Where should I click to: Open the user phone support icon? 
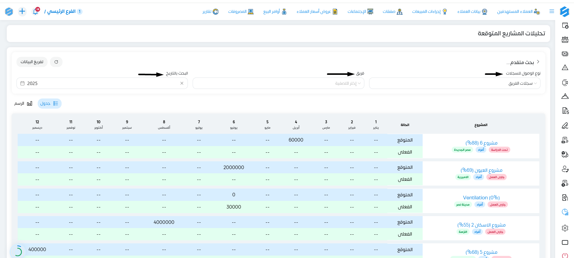(x=565, y=169)
